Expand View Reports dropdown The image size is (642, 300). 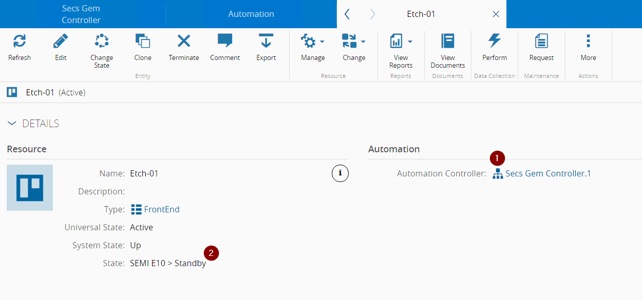pos(401,42)
